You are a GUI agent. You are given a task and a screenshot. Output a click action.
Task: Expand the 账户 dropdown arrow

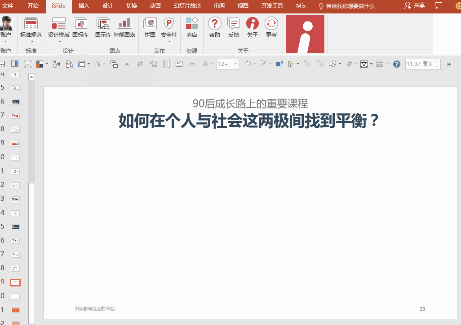point(5,41)
